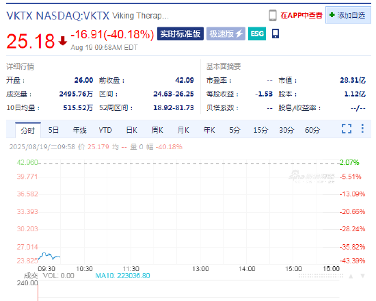Click the timestamp Aug 19 09:58AM EDT
Image resolution: width=376 pixels, height=301 pixels.
[104, 47]
